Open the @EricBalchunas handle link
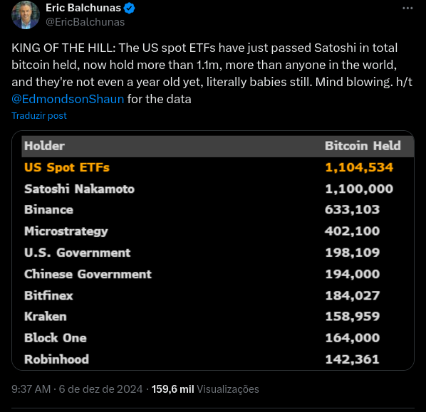The width and height of the screenshot is (426, 412). coord(85,22)
